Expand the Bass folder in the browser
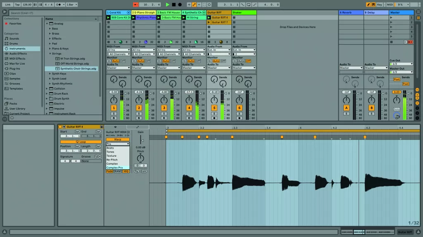Screen dimensions: 423x237 point(50,29)
